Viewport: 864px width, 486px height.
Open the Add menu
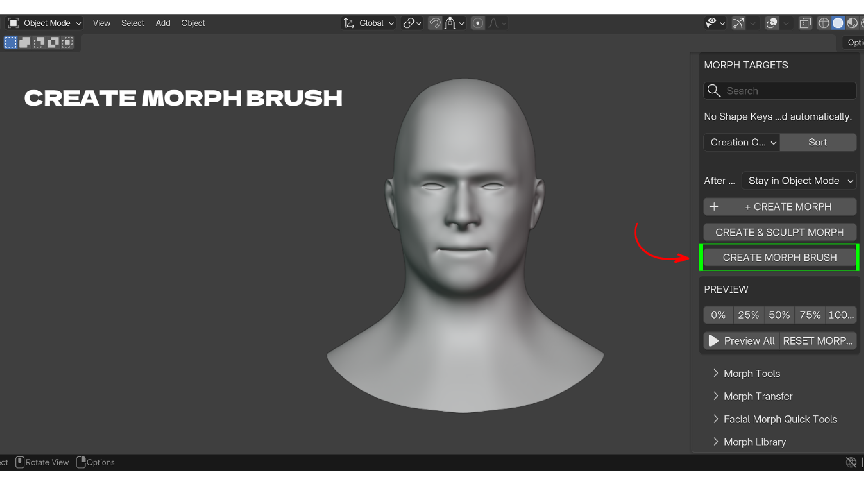pyautogui.click(x=163, y=23)
